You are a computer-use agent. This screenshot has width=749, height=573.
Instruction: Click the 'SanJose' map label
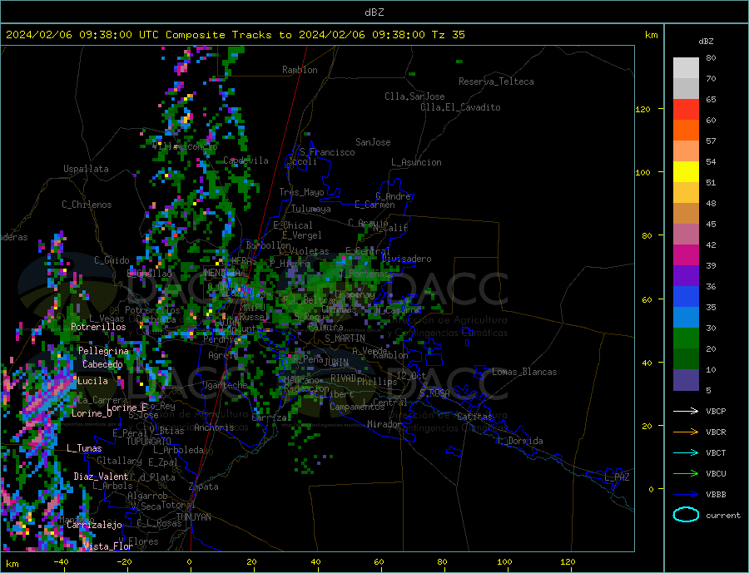(373, 142)
